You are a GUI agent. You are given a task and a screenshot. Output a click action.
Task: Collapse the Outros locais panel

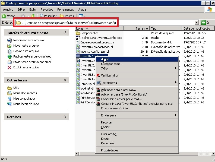click(x=65, y=80)
